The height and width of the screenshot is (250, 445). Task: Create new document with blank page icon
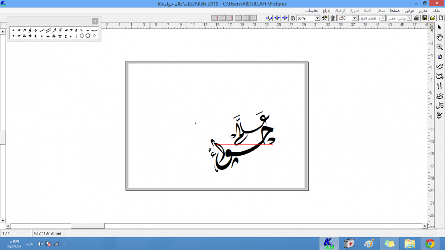tap(441, 18)
